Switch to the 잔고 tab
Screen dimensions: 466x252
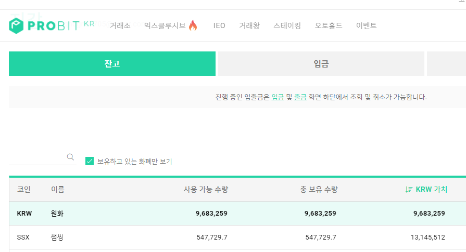(x=112, y=63)
